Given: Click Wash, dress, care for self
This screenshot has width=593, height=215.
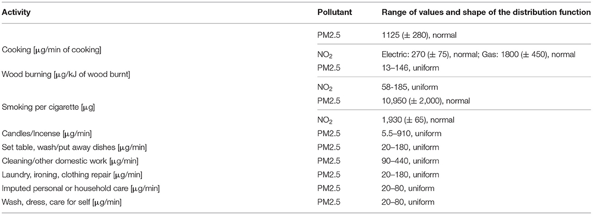Looking at the screenshot, I should 61,203.
